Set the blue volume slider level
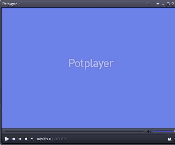175x145 pixels. click(164, 131)
